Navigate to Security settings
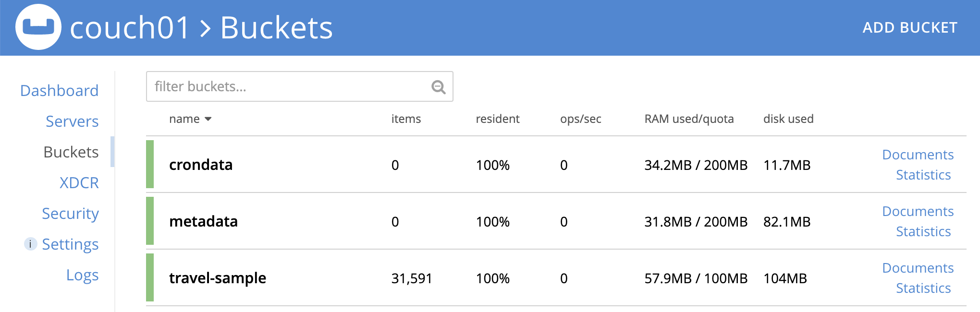 (x=70, y=214)
